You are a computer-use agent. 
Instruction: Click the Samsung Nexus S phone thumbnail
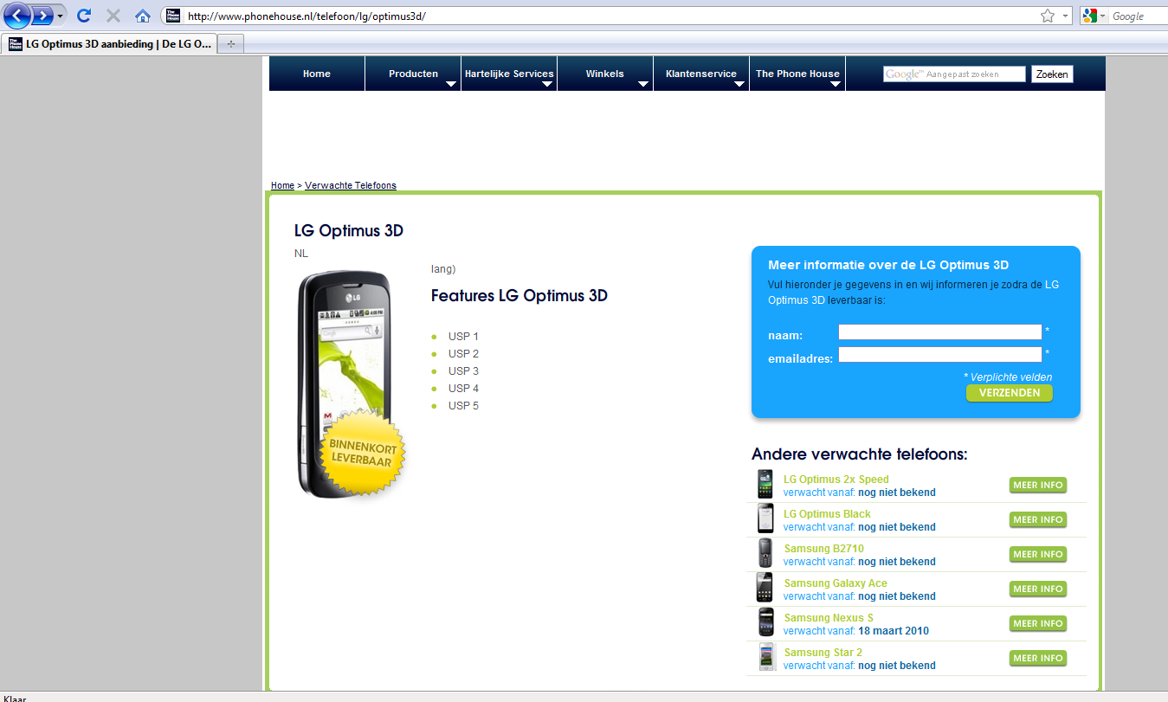coord(765,623)
